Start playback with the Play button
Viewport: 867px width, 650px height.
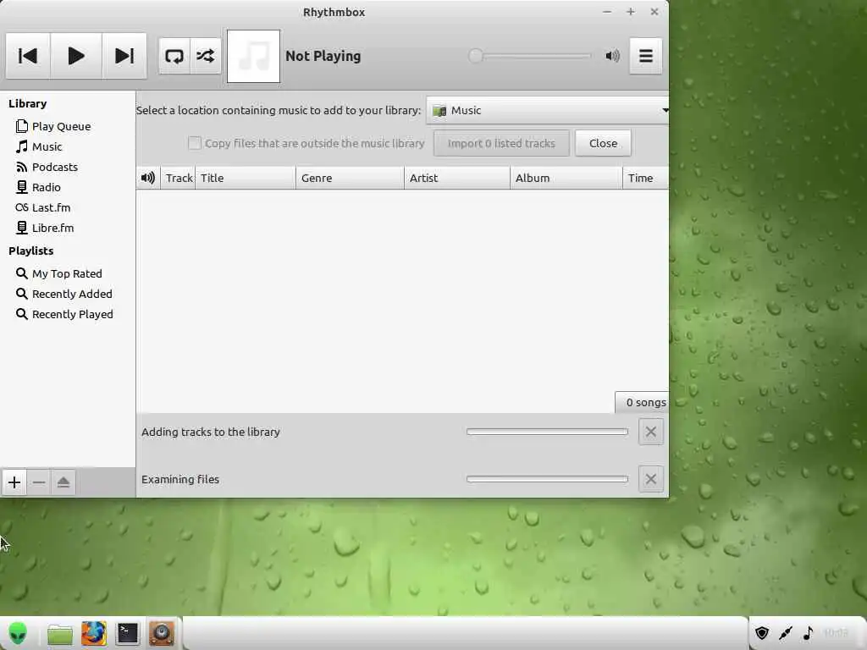[x=75, y=56]
